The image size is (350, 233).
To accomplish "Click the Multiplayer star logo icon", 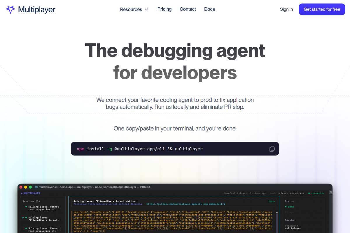I will tap(10, 9).
